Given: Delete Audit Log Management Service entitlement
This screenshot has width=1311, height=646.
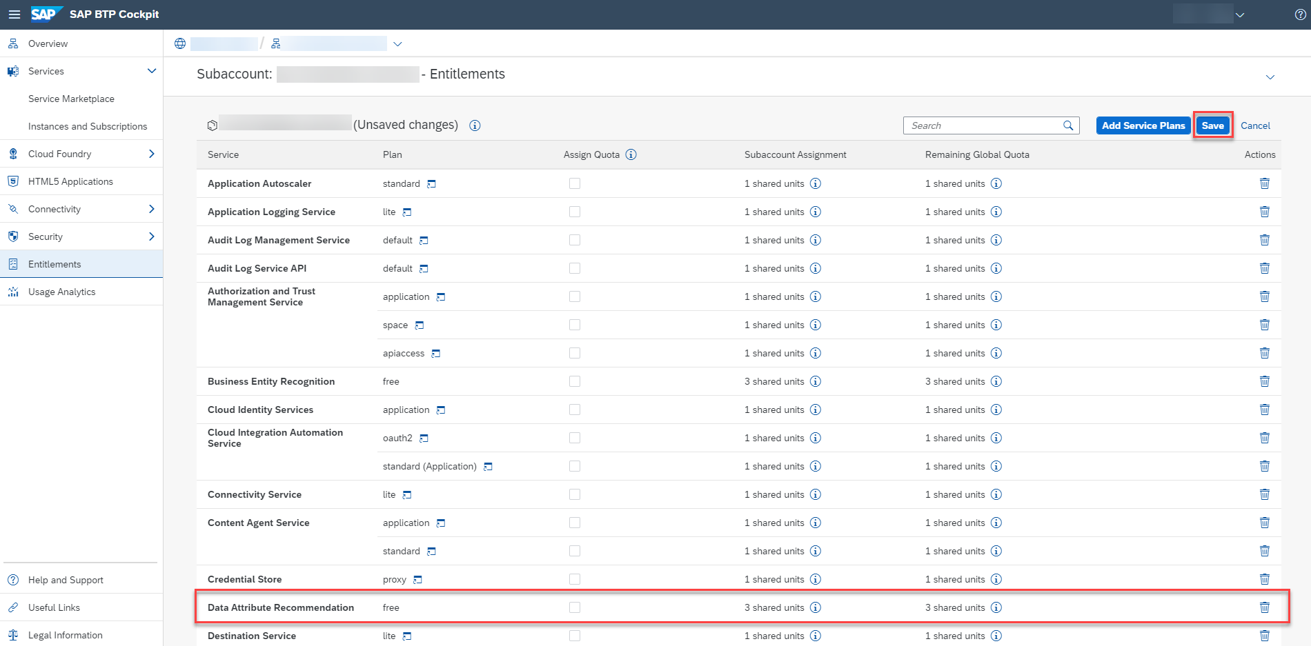Looking at the screenshot, I should [x=1265, y=240].
